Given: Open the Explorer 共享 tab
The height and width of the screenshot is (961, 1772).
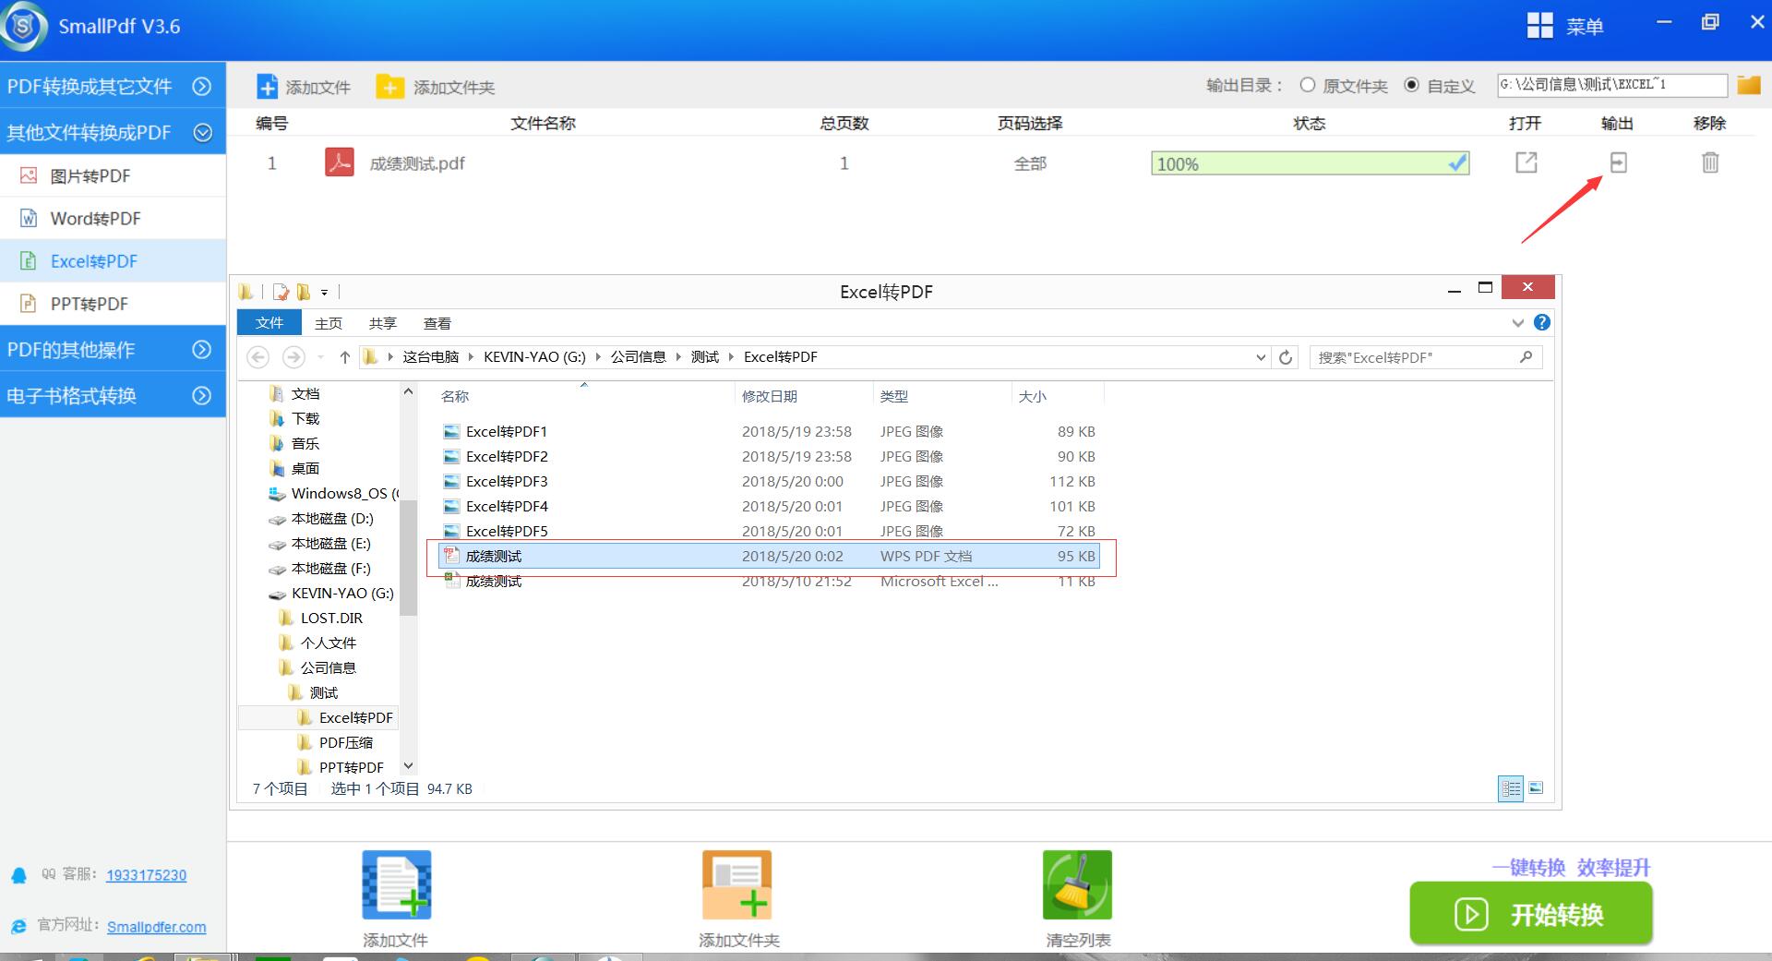Looking at the screenshot, I should 382,323.
